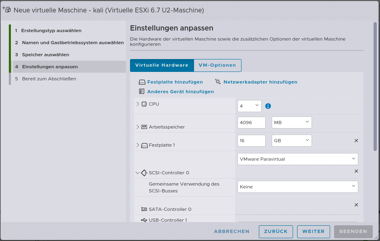
Task: Click the device icon beside Anderes Gerät hinzufügen
Action: (x=142, y=91)
